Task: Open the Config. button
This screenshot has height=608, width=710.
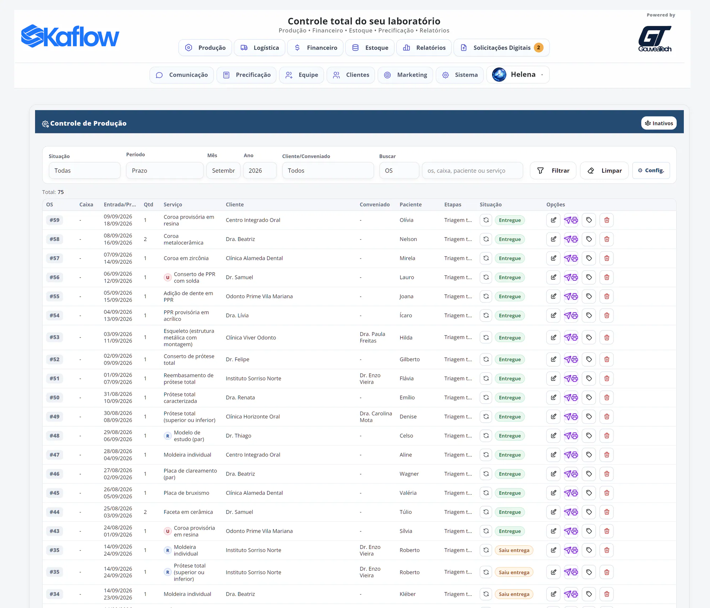Action: 651,170
